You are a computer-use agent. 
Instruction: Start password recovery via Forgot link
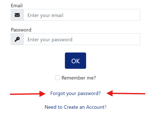75,93
